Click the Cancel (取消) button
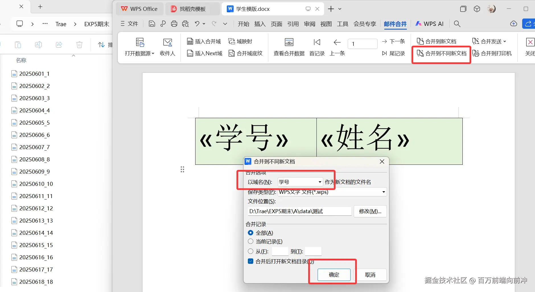Viewport: 535px width, 292px height. pos(370,275)
